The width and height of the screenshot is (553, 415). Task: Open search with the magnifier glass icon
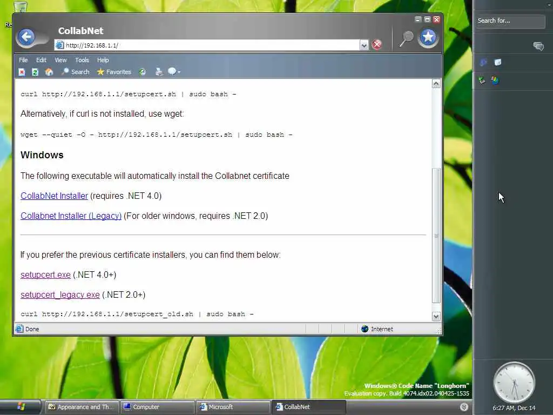pos(406,38)
